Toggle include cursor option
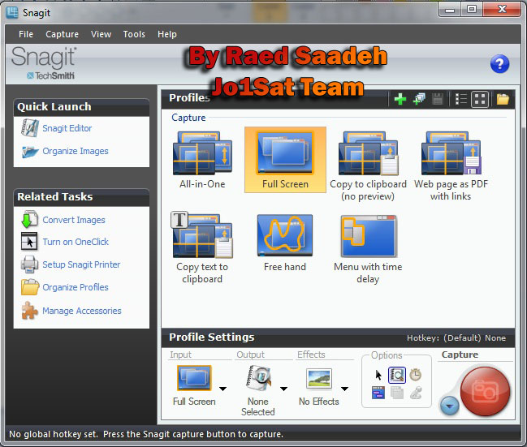The height and width of the screenshot is (447, 527). click(378, 375)
